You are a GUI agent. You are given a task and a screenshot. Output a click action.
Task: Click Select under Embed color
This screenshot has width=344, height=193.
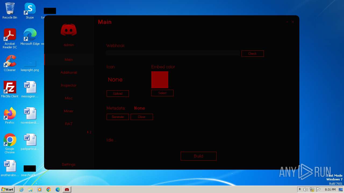162,93
